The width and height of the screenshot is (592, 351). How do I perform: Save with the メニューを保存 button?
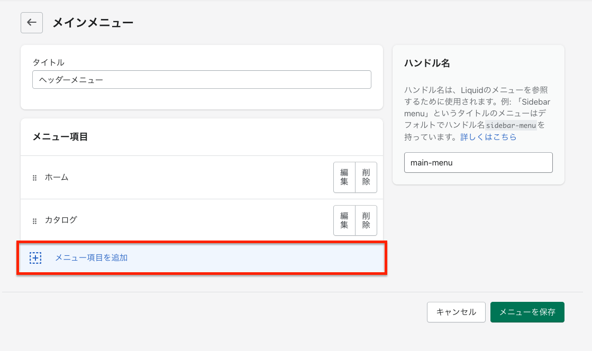click(527, 312)
